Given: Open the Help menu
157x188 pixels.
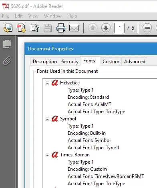Looking at the screenshot, I should click(72, 16).
